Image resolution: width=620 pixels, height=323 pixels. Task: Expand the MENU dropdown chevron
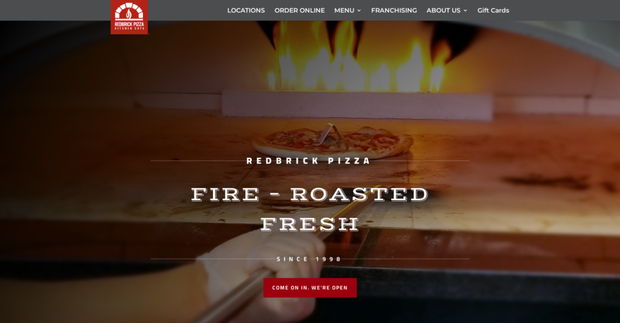click(x=359, y=11)
